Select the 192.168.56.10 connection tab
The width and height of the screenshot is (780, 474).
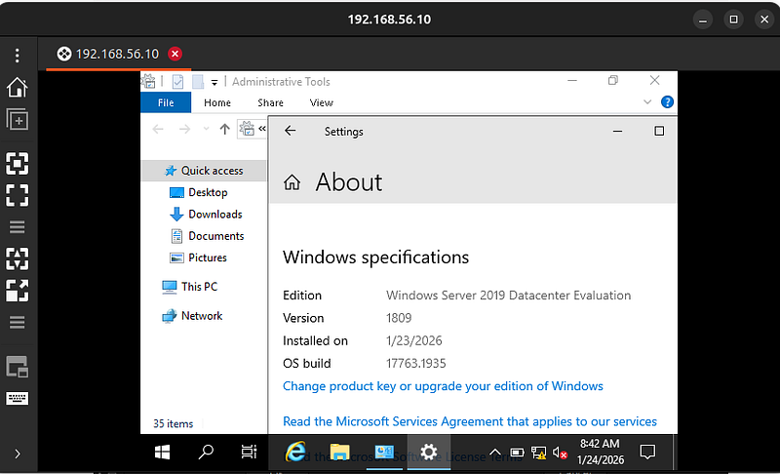[x=118, y=54]
